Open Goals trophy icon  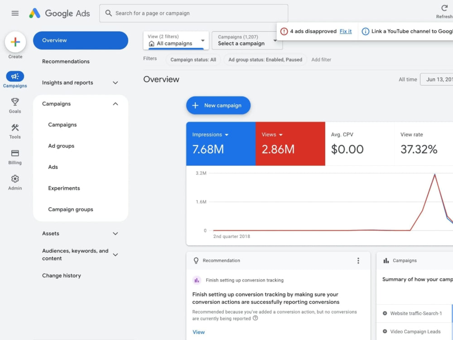[15, 102]
